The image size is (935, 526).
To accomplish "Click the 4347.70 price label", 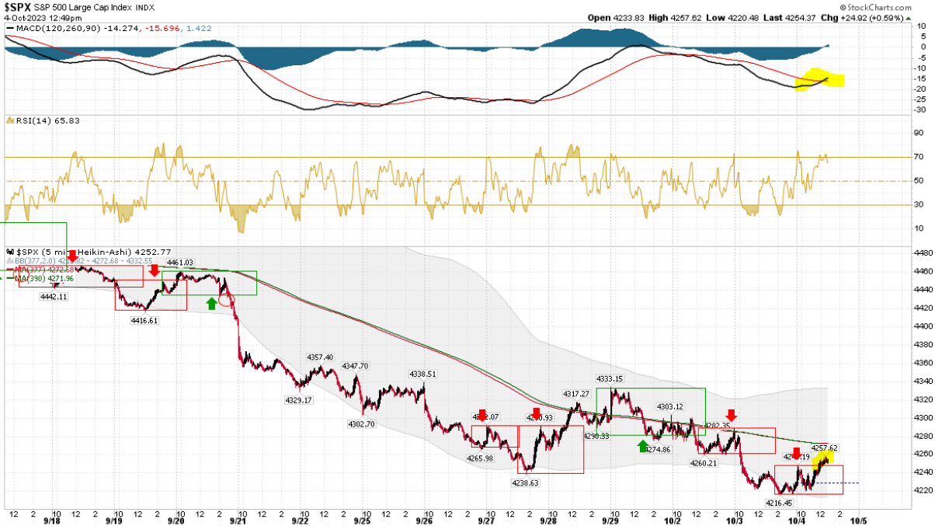I will pos(355,366).
